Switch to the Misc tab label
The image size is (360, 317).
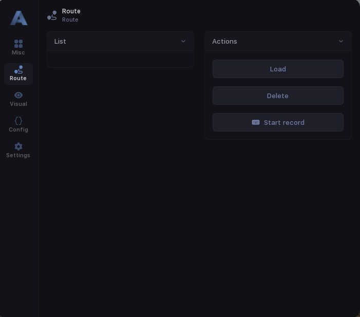point(18,52)
